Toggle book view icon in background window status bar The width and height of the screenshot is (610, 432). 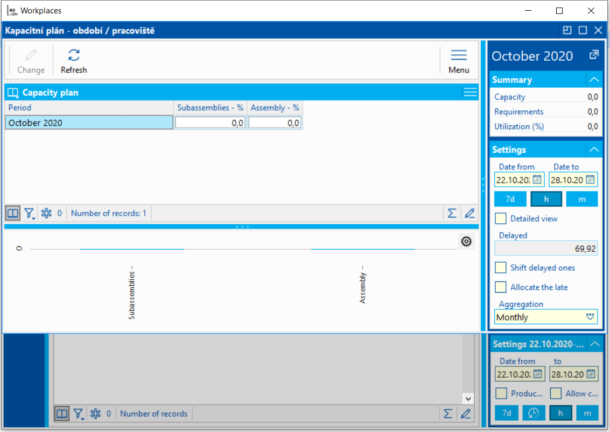61,413
